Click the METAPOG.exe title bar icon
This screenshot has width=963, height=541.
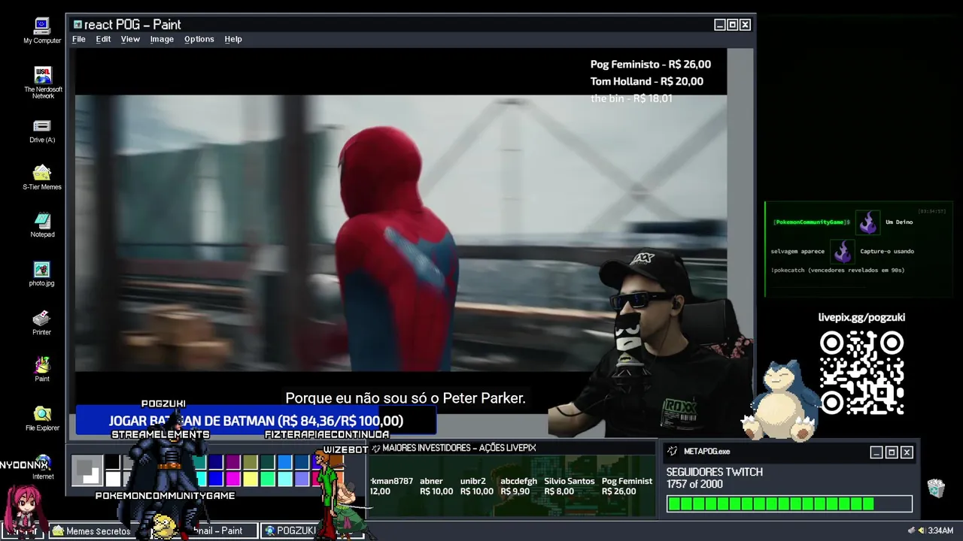[672, 452]
